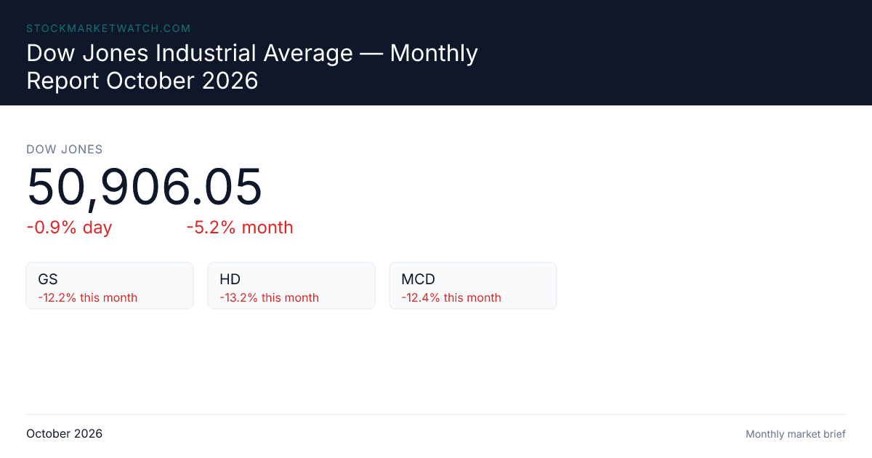Click the DOW JONES index label
872x458 pixels.
coord(65,150)
